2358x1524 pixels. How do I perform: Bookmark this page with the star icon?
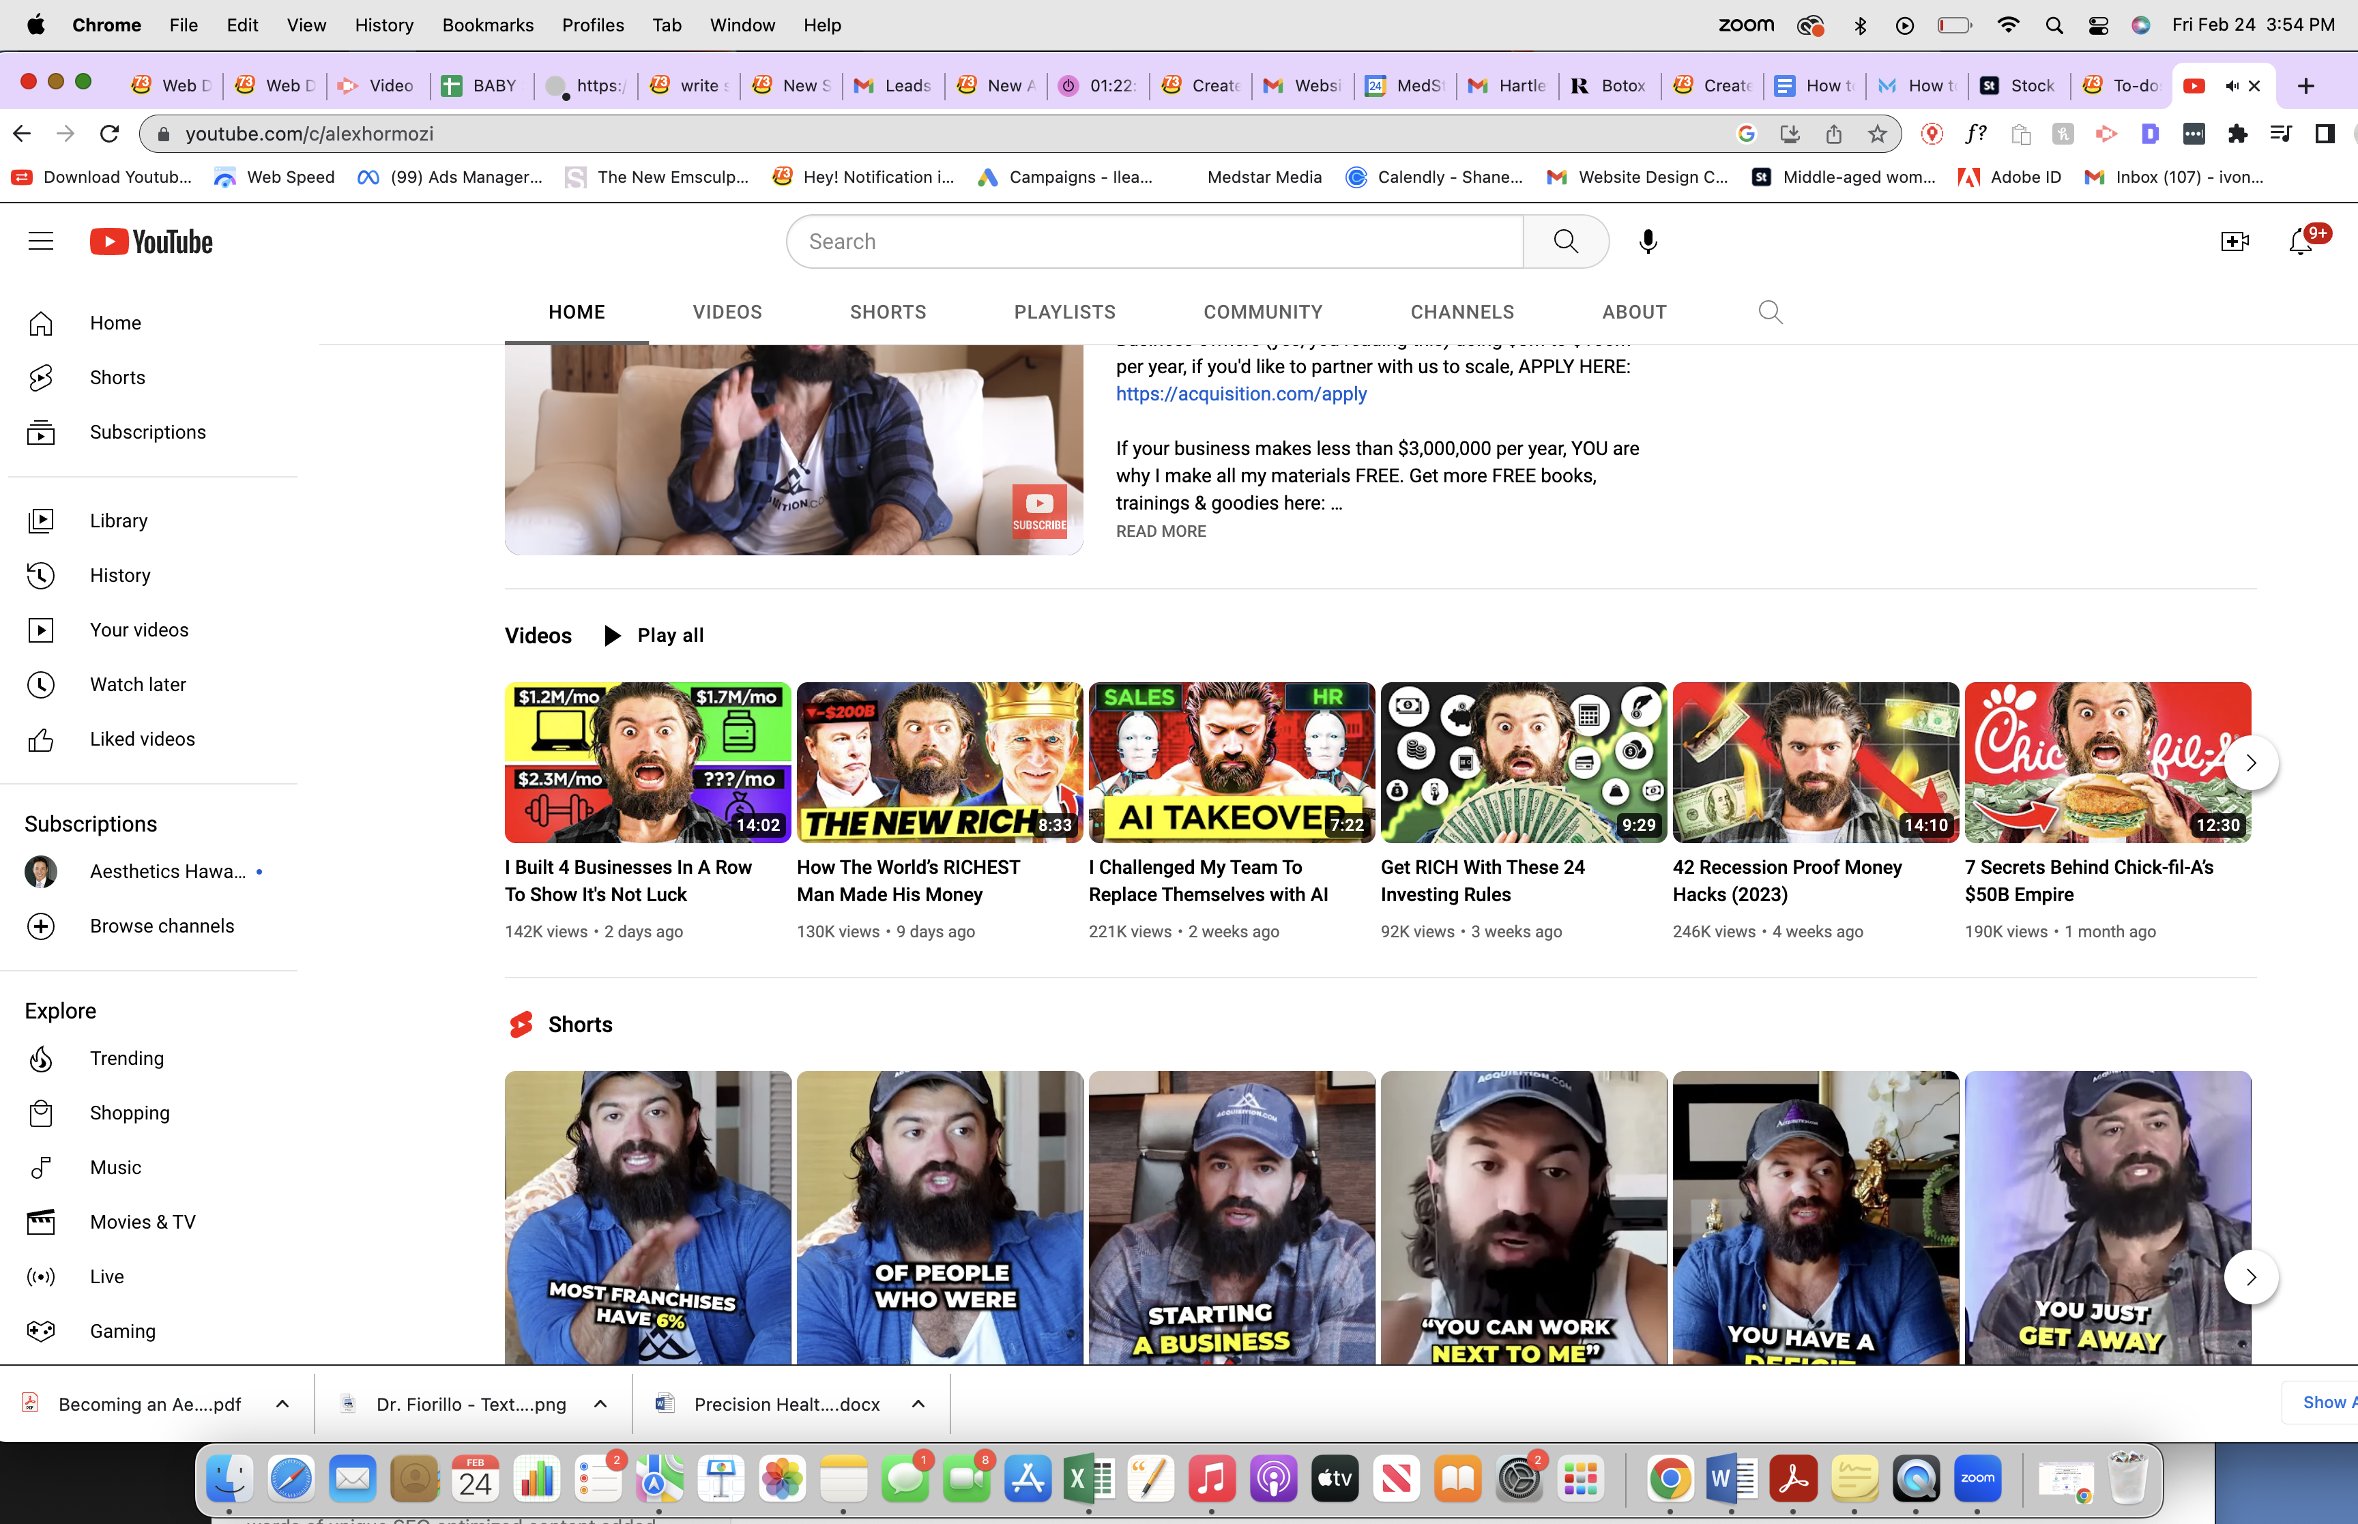pos(1877,134)
